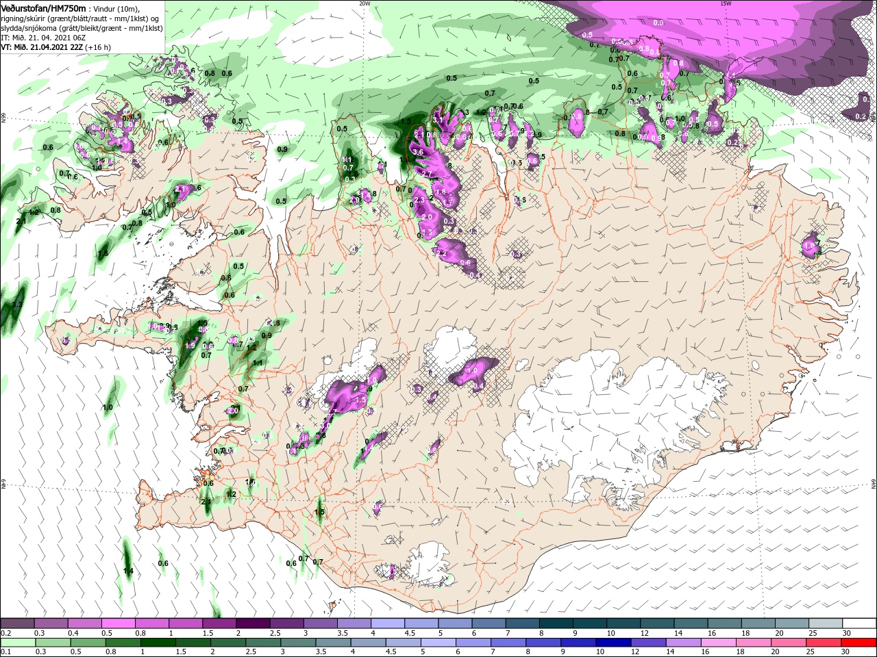Image resolution: width=877 pixels, height=657 pixels.
Task: Click the 15W longitude label
Action: pyautogui.click(x=726, y=3)
